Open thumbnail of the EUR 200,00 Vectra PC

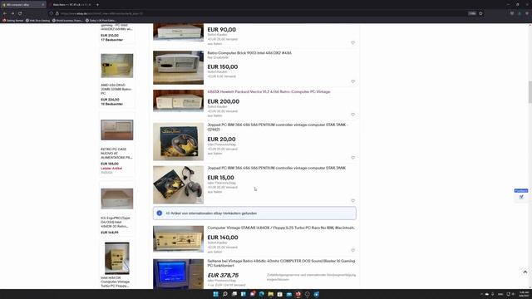pyautogui.click(x=178, y=100)
